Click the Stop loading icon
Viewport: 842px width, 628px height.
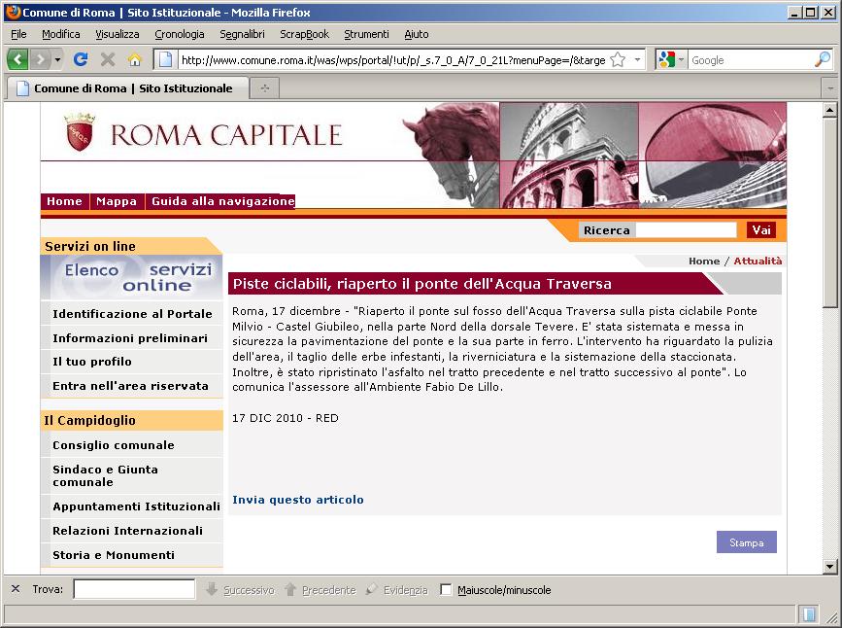(x=108, y=59)
